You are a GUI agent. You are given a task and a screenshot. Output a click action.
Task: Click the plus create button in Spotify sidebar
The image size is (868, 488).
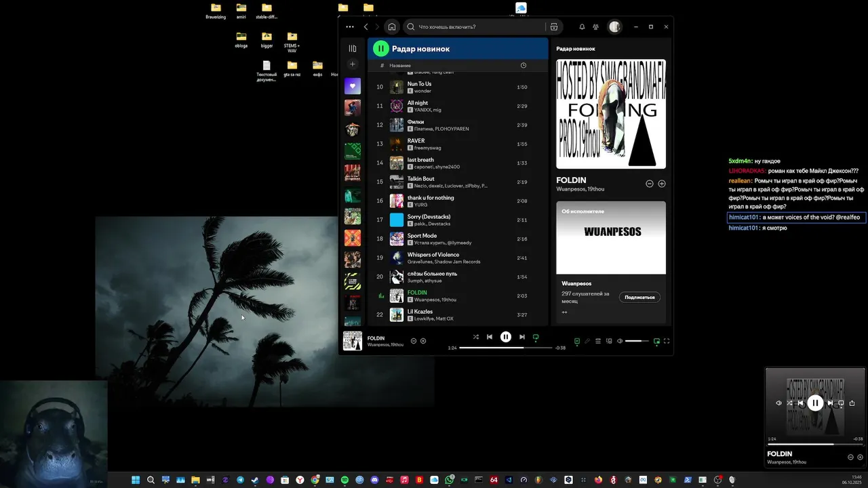[x=352, y=64]
